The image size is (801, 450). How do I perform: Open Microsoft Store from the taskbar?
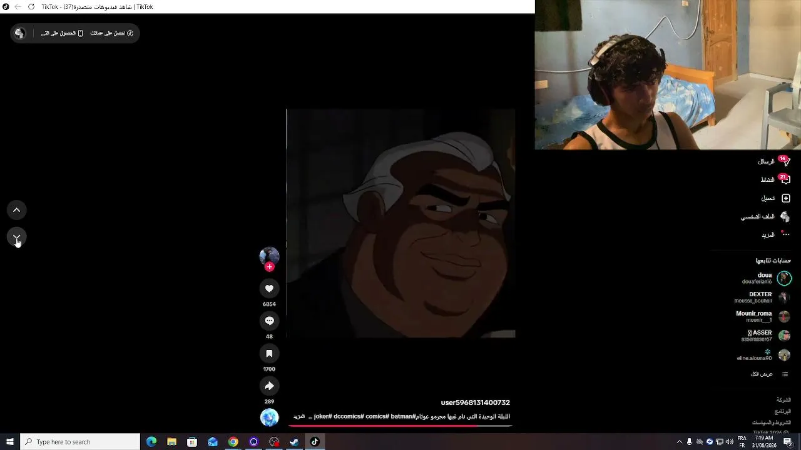click(192, 442)
